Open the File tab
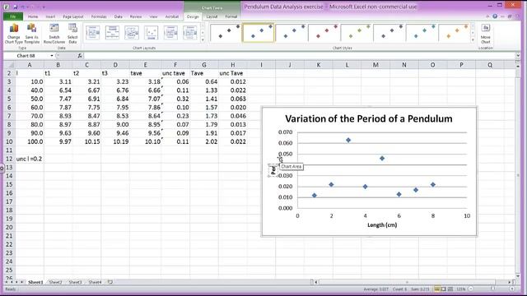The image size is (527, 296). pos(13,16)
